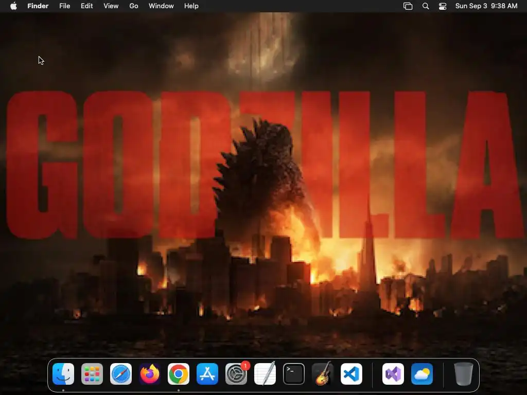
Task: Click the date and time clock
Action: 486,6
